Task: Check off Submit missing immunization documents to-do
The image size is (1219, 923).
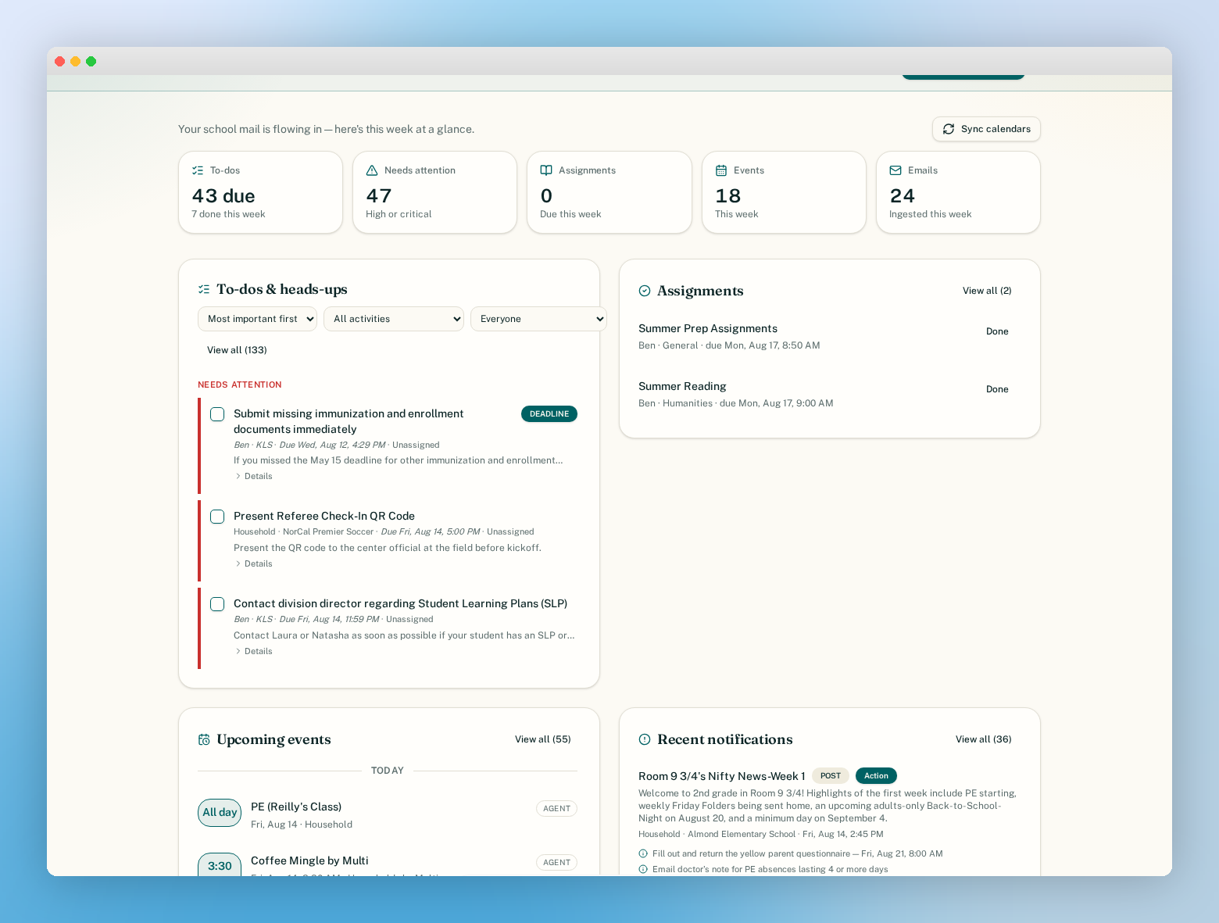Action: (217, 414)
